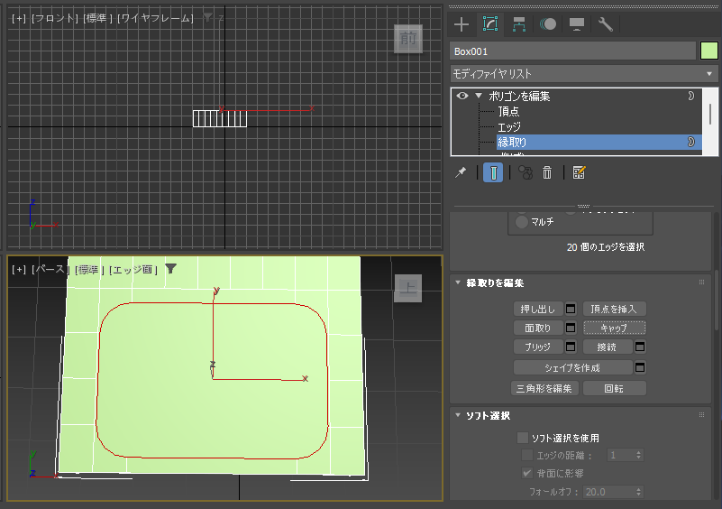Toggle 背面に影響 checkbox
This screenshot has height=509, width=722.
tap(527, 473)
